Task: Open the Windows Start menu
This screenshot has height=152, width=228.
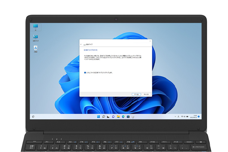Action: [98, 117]
